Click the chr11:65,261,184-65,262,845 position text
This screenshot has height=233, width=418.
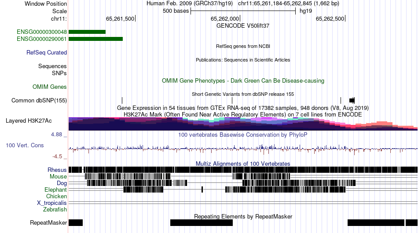tap(289, 4)
